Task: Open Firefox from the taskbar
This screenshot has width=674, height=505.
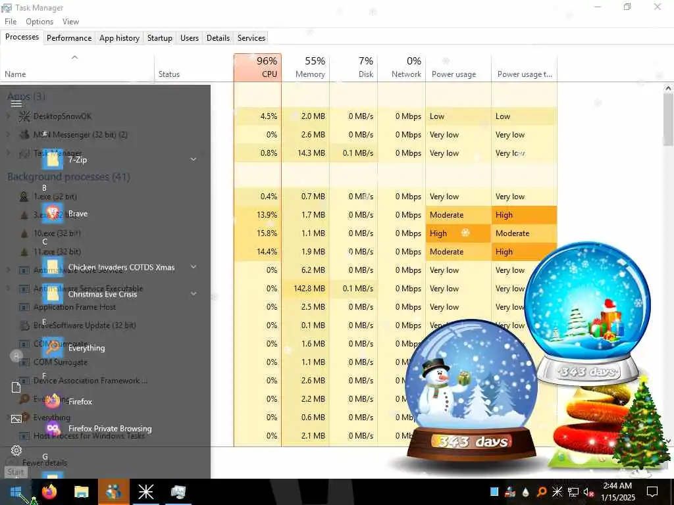Action: point(49,492)
